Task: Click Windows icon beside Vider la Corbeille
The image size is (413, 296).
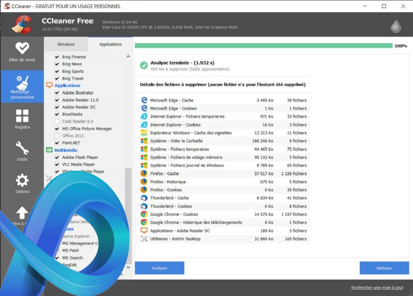Action: pos(144,141)
